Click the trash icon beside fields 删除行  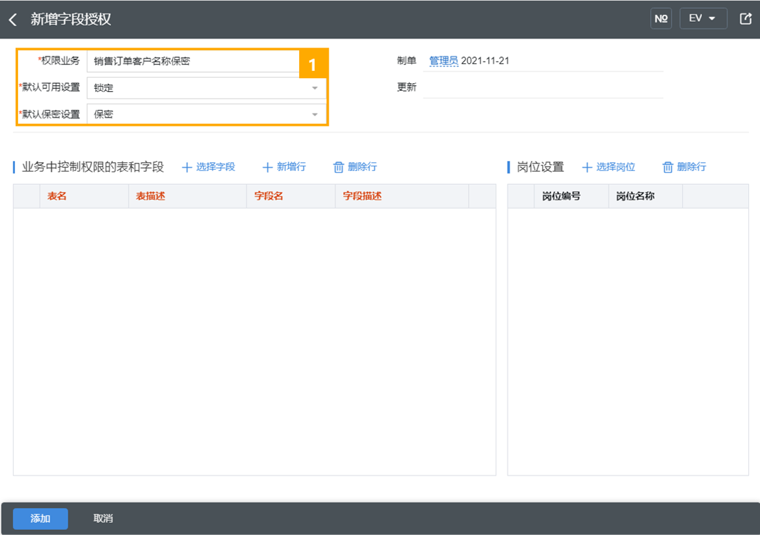[339, 167]
